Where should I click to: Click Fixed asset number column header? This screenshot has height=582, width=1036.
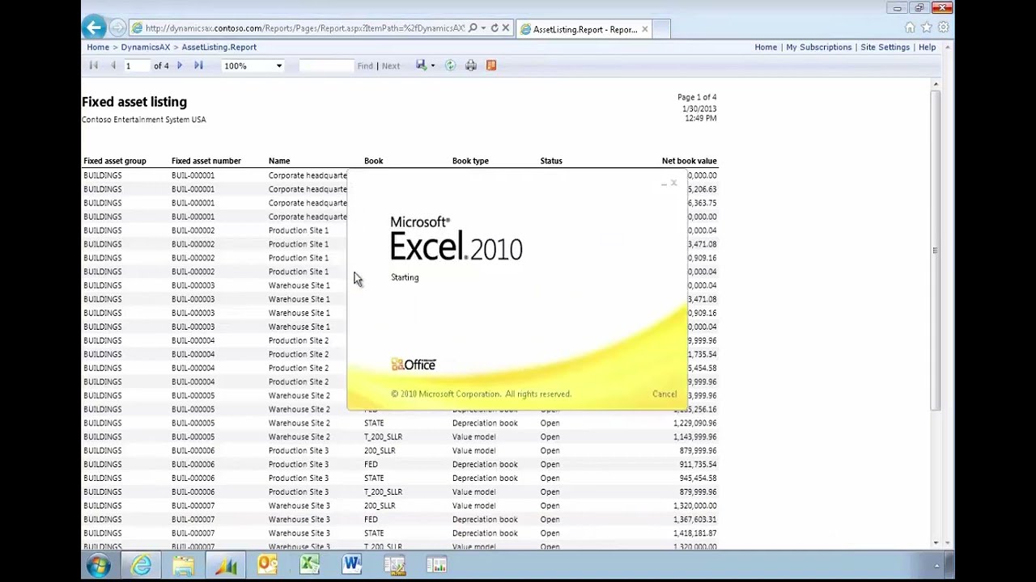coord(206,161)
